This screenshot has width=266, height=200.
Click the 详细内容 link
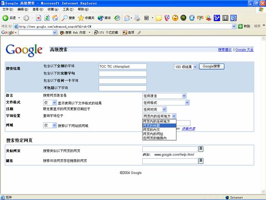click(x=188, y=128)
